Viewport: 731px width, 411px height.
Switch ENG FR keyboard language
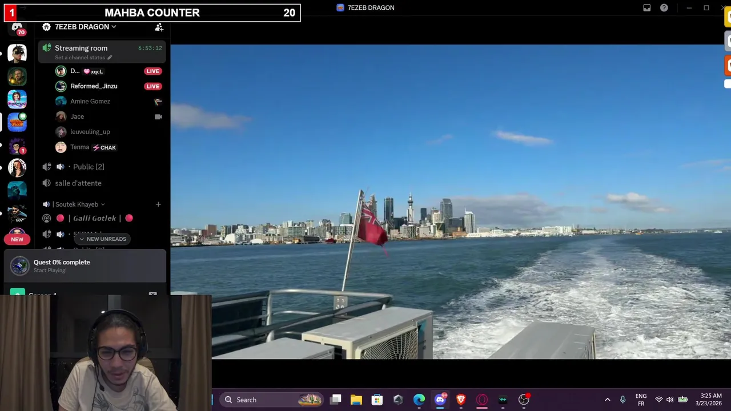click(641, 400)
